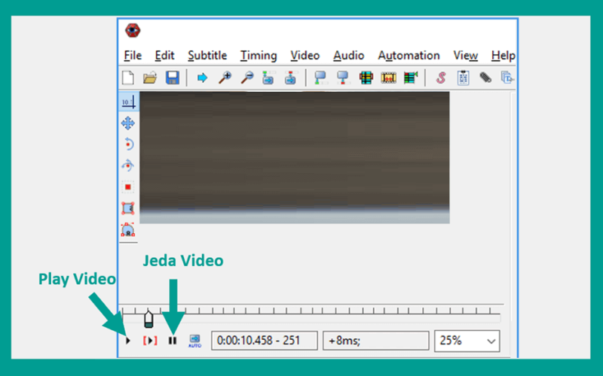Click the Zoom In magnifier icon

225,78
